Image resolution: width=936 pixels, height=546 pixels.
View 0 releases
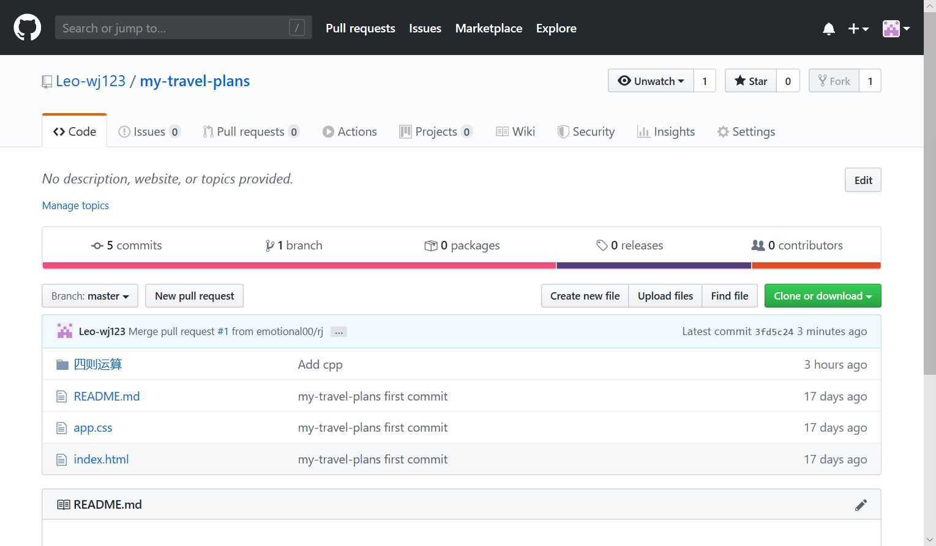630,245
